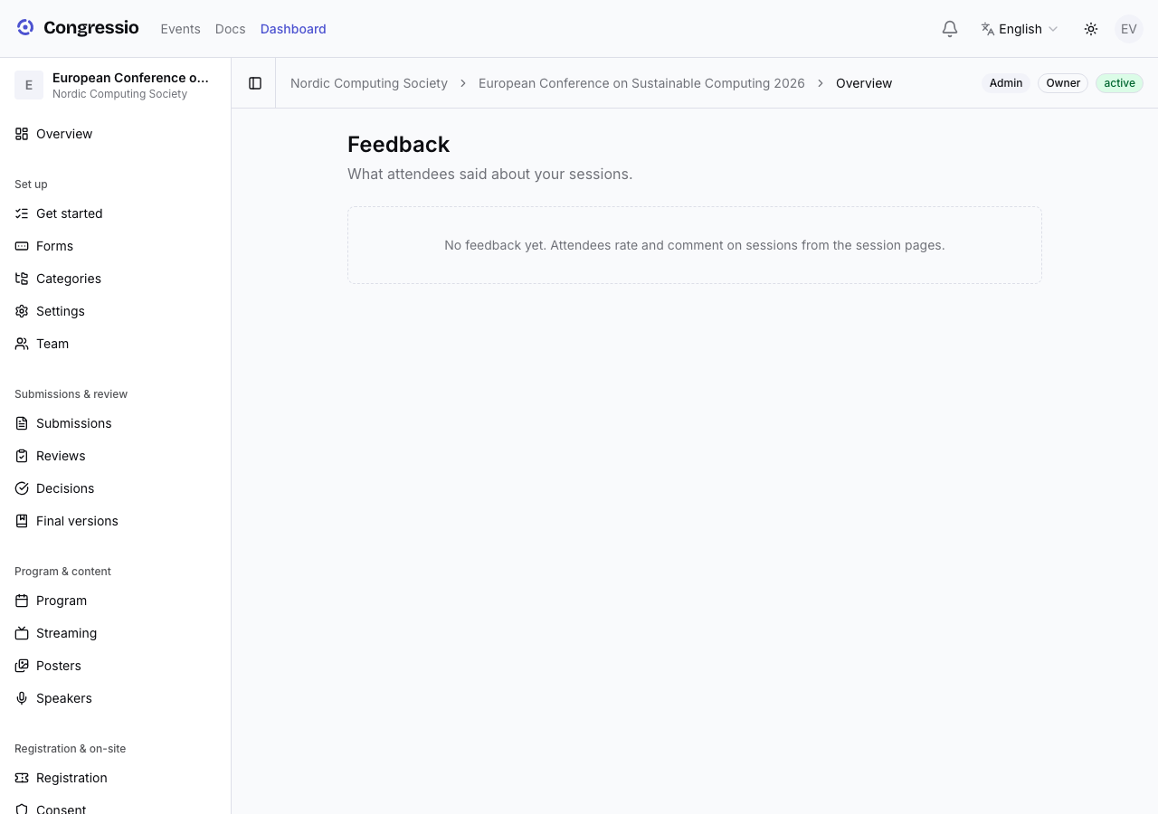The height and width of the screenshot is (814, 1158).
Task: Click European Conference on Sustainable Computing 2026 breadcrumb
Action: pyautogui.click(x=641, y=83)
